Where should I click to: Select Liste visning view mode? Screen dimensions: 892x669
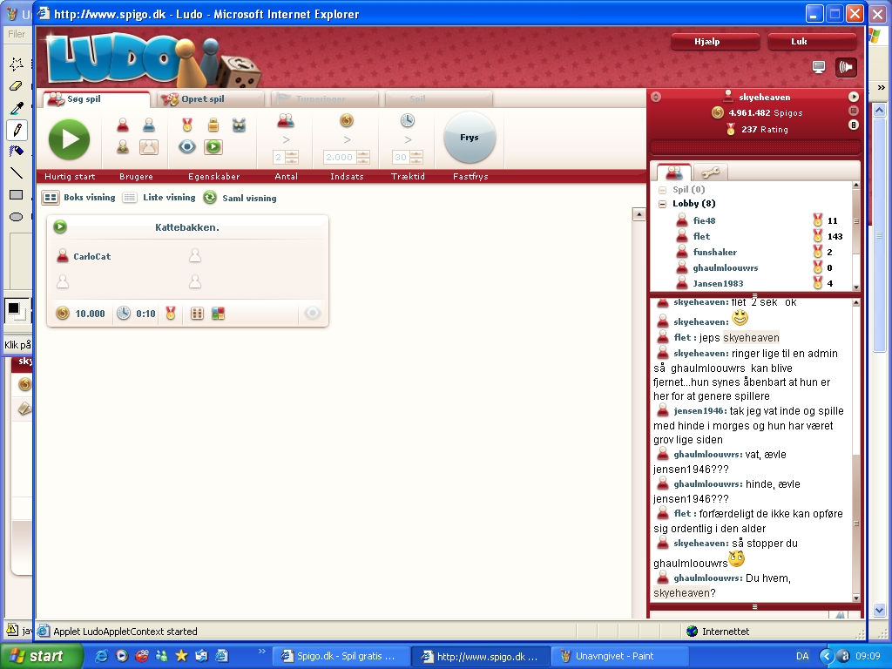pos(130,198)
